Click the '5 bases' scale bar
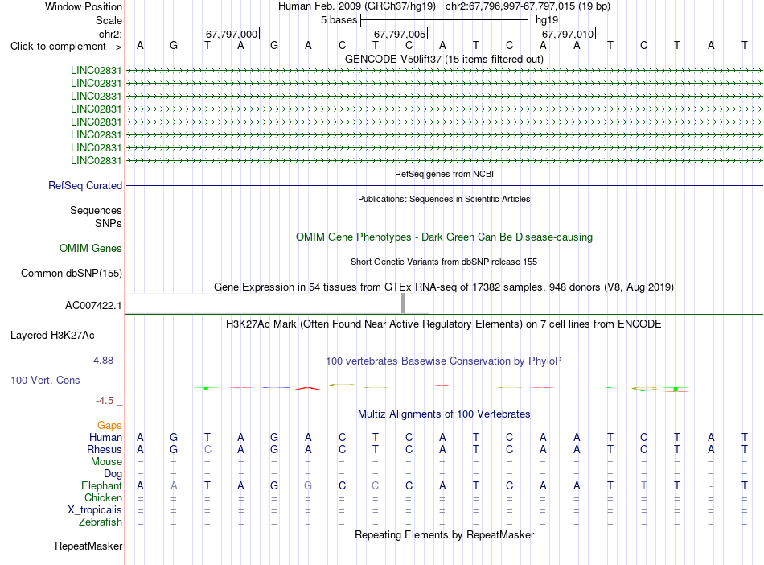The height and width of the screenshot is (565, 764). pos(444,20)
